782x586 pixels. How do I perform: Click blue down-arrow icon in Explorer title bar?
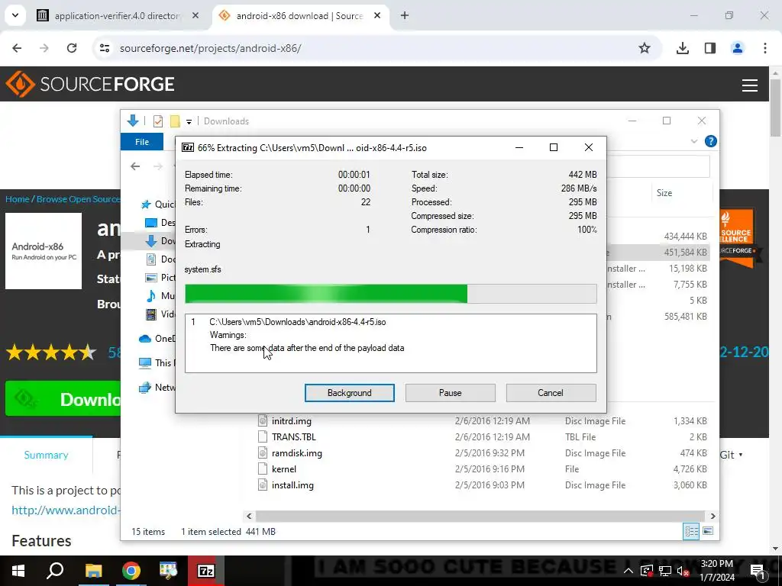pyautogui.click(x=133, y=121)
